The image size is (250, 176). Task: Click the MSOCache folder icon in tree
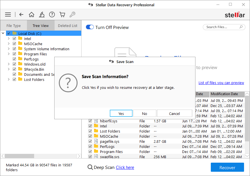(20, 43)
